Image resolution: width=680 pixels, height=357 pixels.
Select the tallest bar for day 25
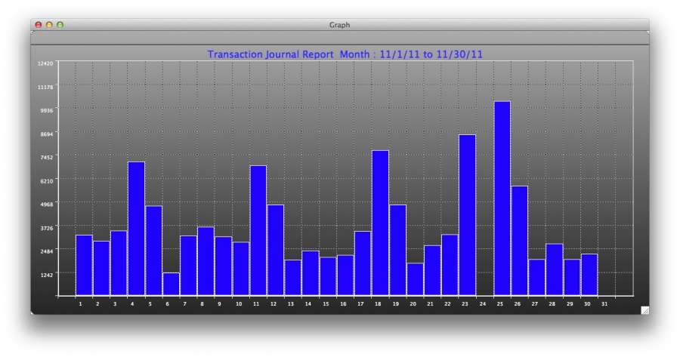click(x=502, y=199)
